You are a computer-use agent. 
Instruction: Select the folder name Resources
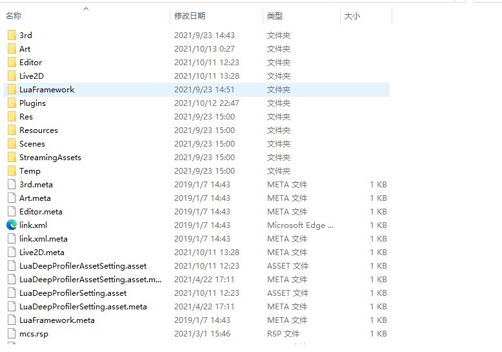tap(39, 130)
